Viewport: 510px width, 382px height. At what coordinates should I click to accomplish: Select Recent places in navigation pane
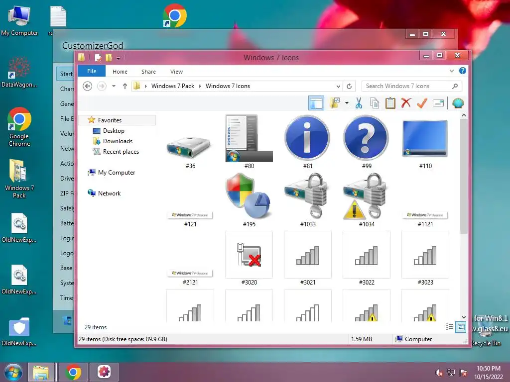click(121, 152)
